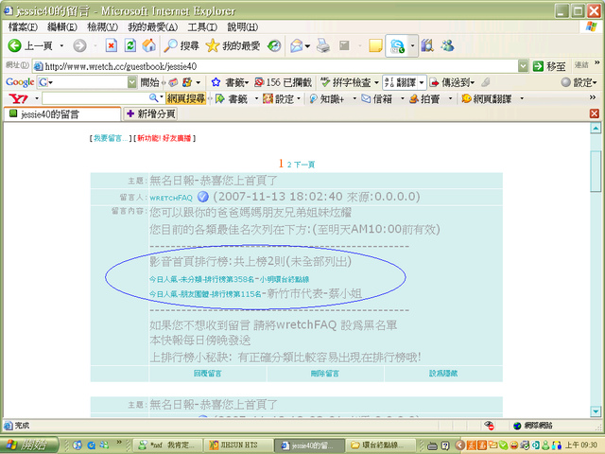Image resolution: width=605 pixels, height=454 pixels.
Task: Click the Google toolbar logo
Action: click(20, 82)
